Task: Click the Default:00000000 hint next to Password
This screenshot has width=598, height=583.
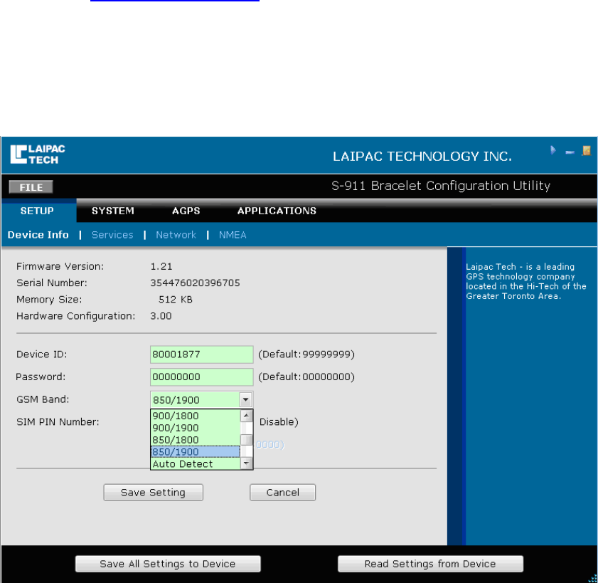Action: (306, 377)
